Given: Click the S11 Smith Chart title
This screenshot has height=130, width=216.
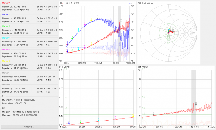Looking at the screenshot, I should (145, 3).
